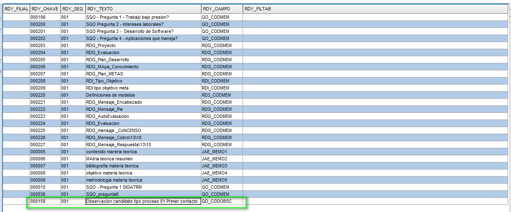Select 'bibliografia materia teorica' cell
Image resolution: width=511 pixels, height=212 pixels.
click(x=144, y=166)
